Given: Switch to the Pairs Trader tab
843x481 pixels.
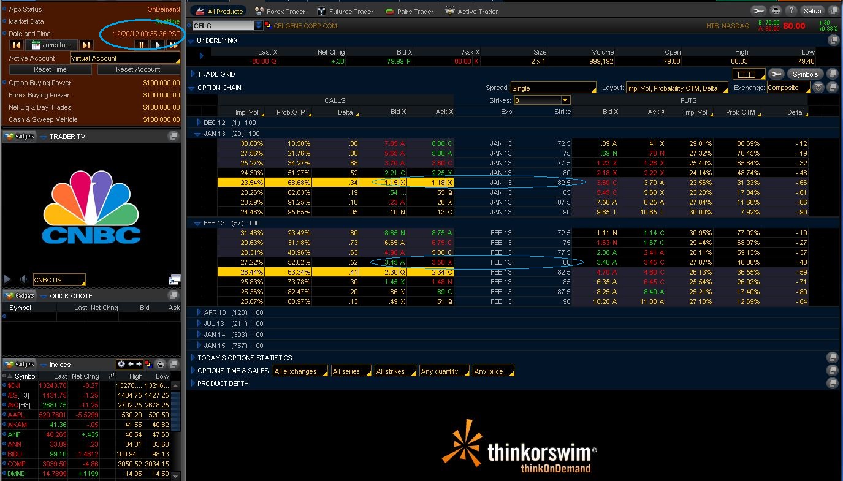Looking at the screenshot, I should 410,11.
